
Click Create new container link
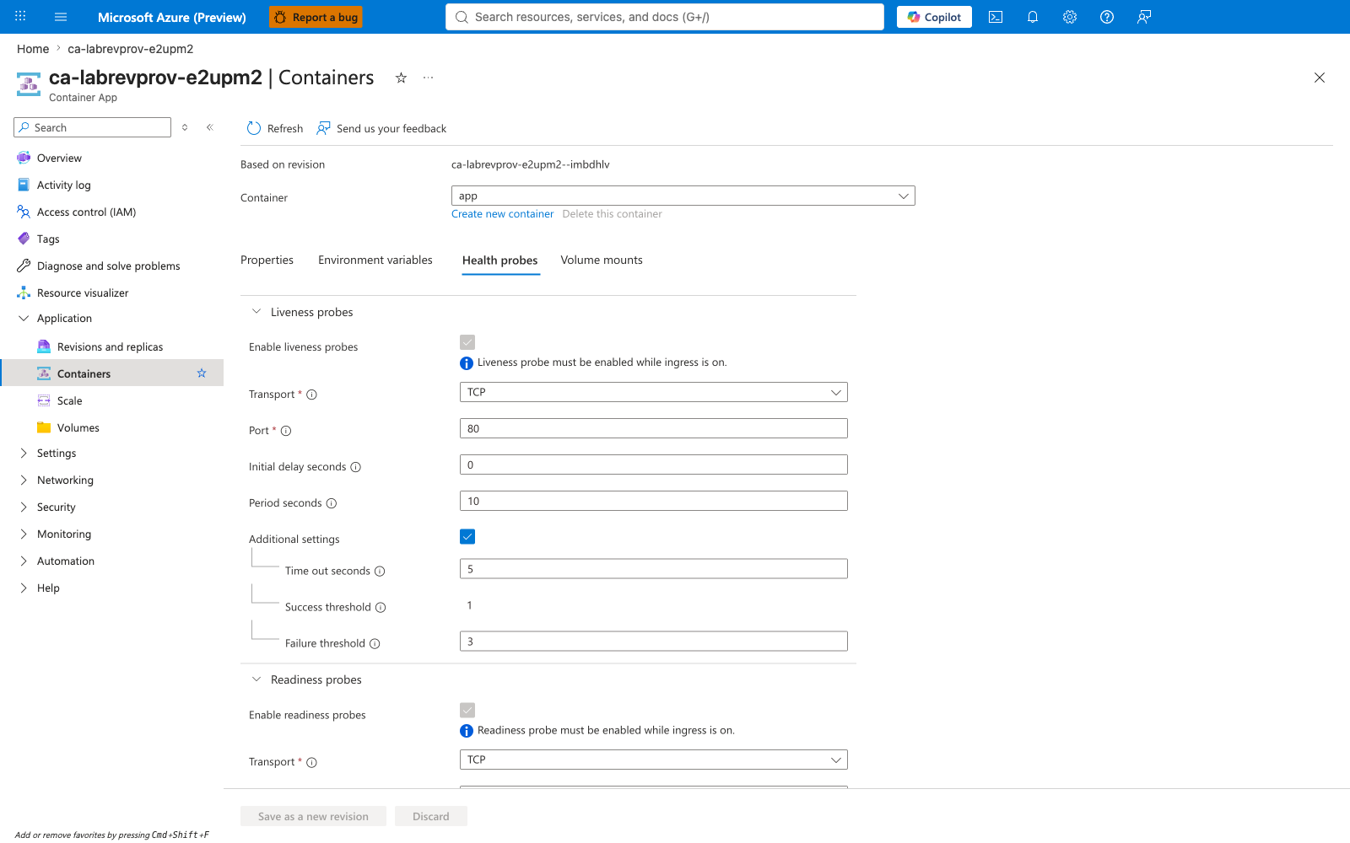[502, 214]
